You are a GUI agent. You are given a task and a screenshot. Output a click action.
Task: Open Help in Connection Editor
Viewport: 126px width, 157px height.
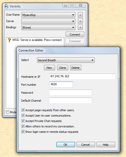click(x=106, y=145)
